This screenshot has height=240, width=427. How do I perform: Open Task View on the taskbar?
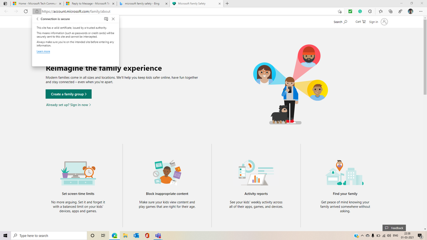[x=103, y=236]
